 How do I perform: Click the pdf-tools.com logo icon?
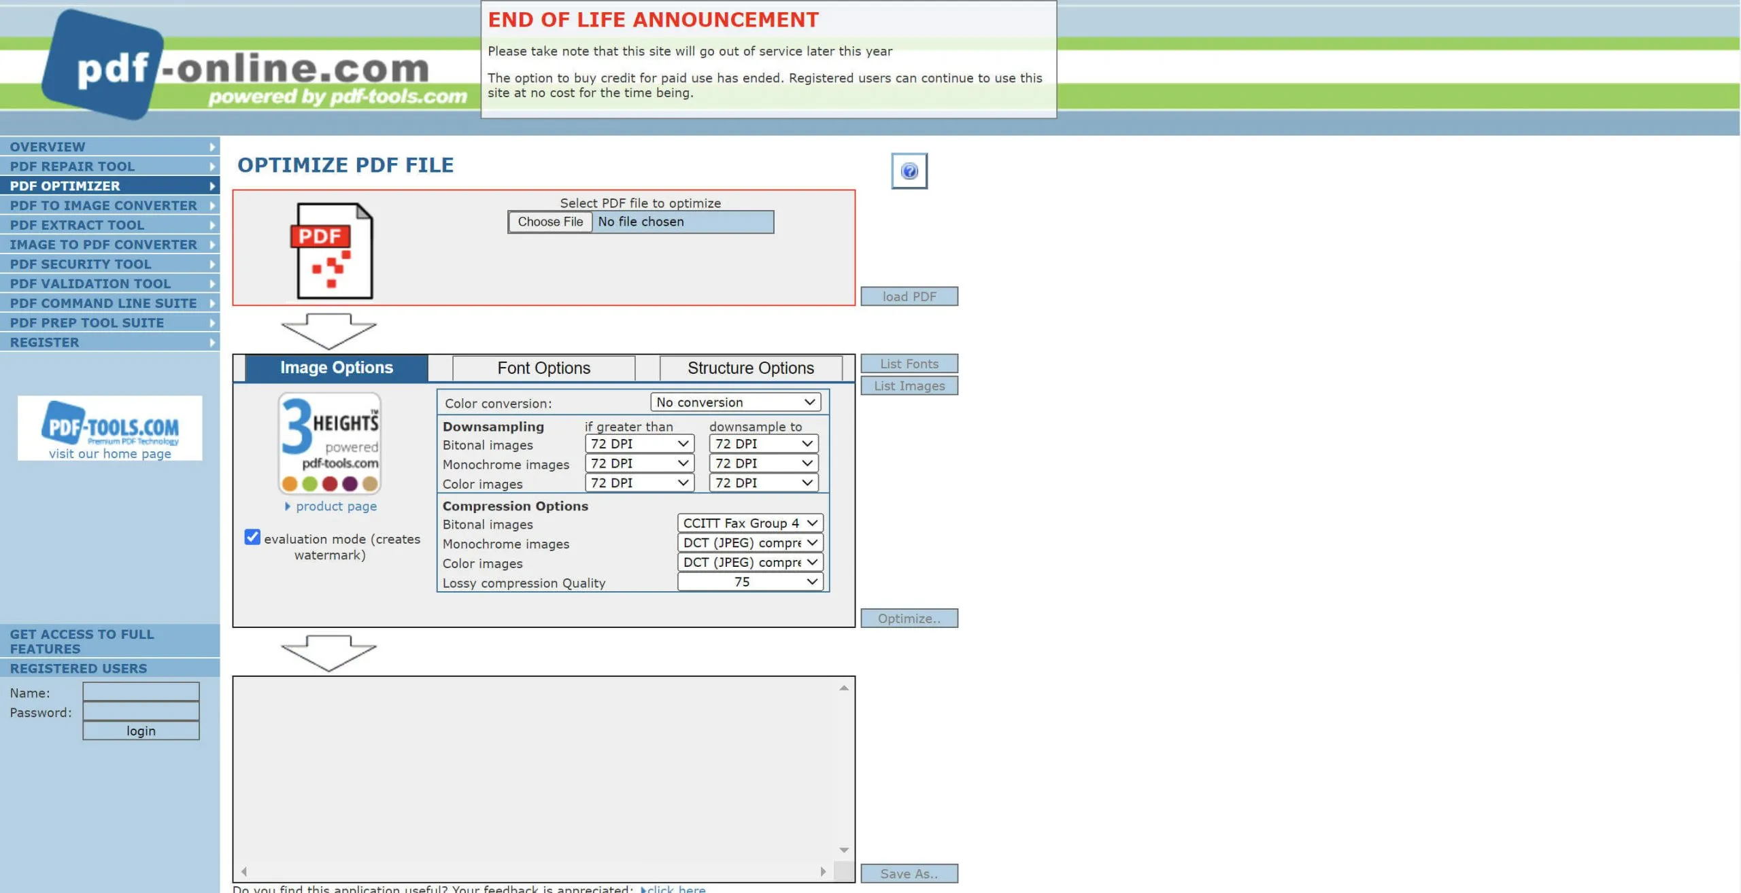109,423
